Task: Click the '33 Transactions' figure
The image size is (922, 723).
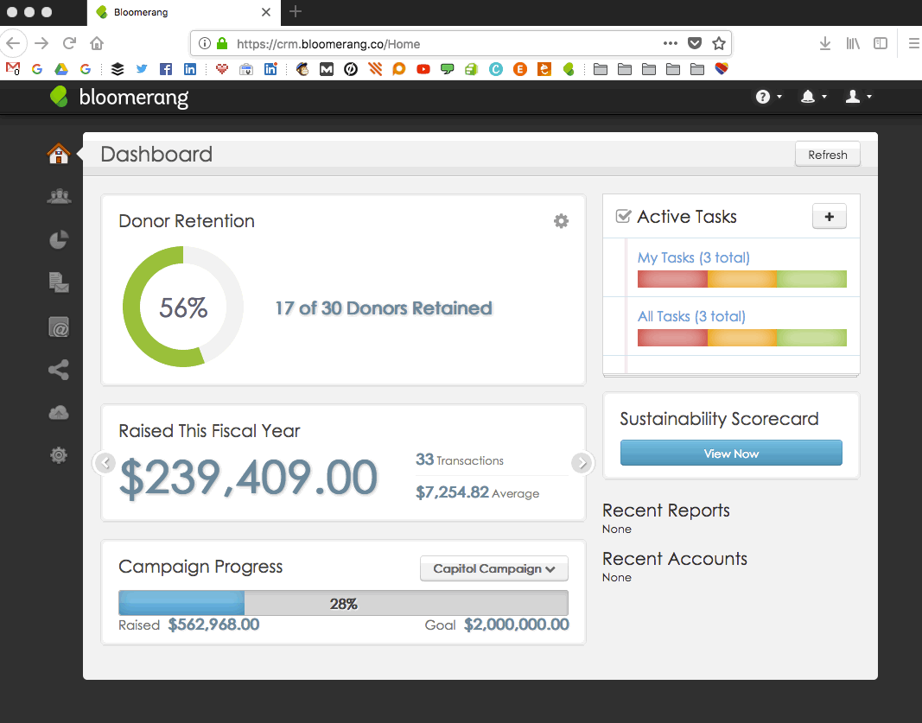Action: click(459, 460)
